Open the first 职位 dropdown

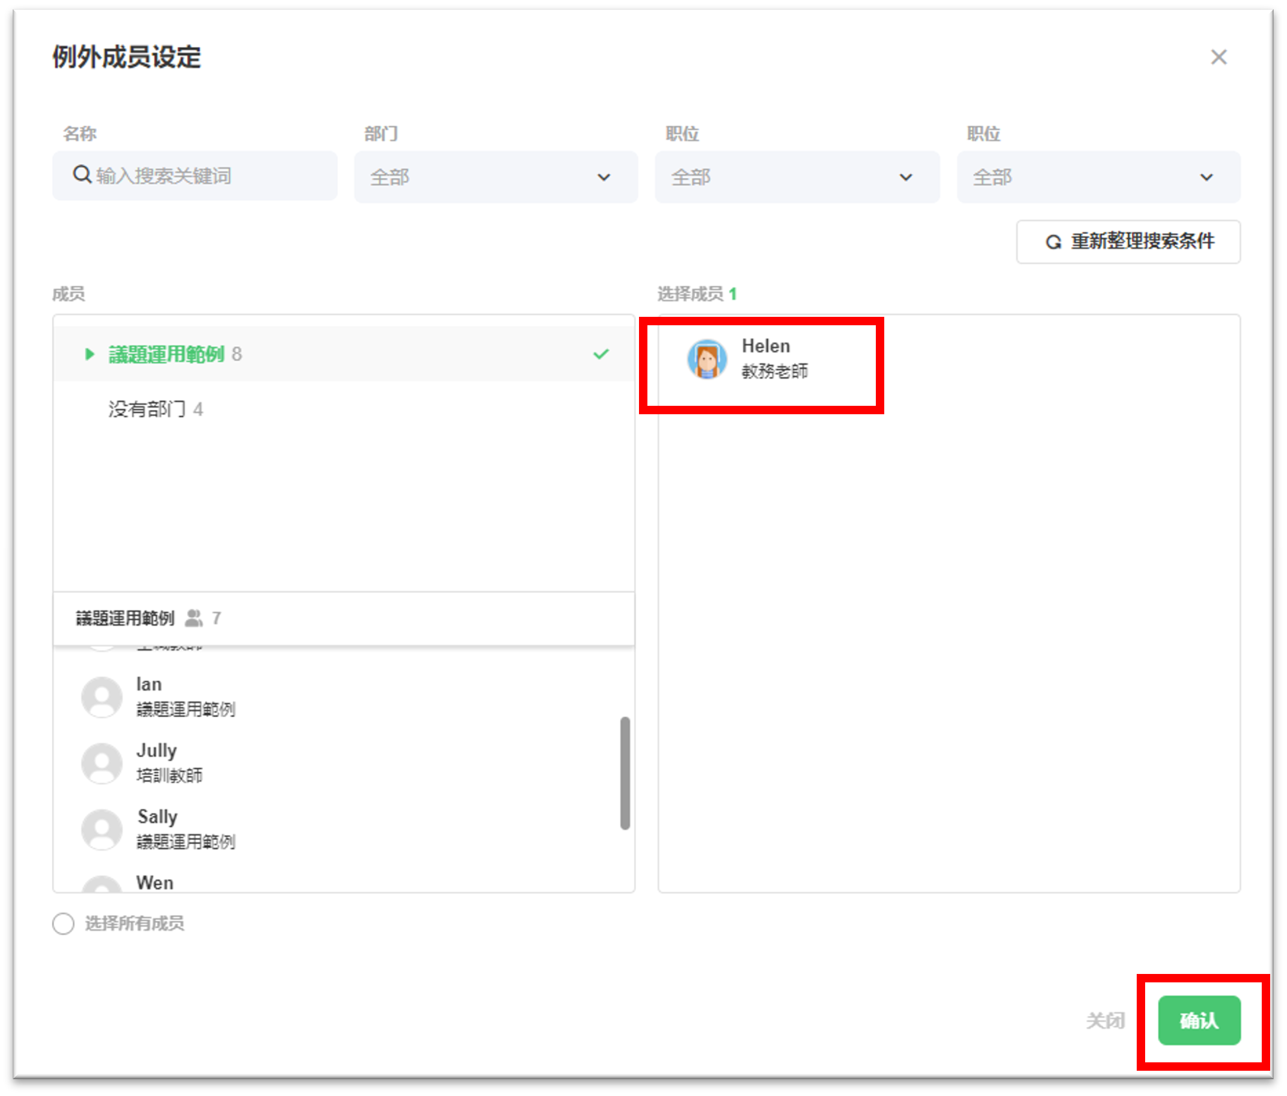coord(796,177)
